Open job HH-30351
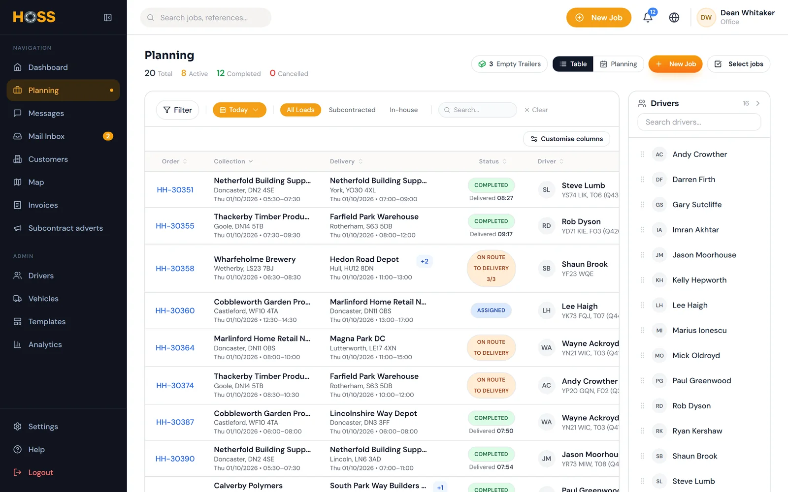The width and height of the screenshot is (788, 492). pyautogui.click(x=175, y=190)
